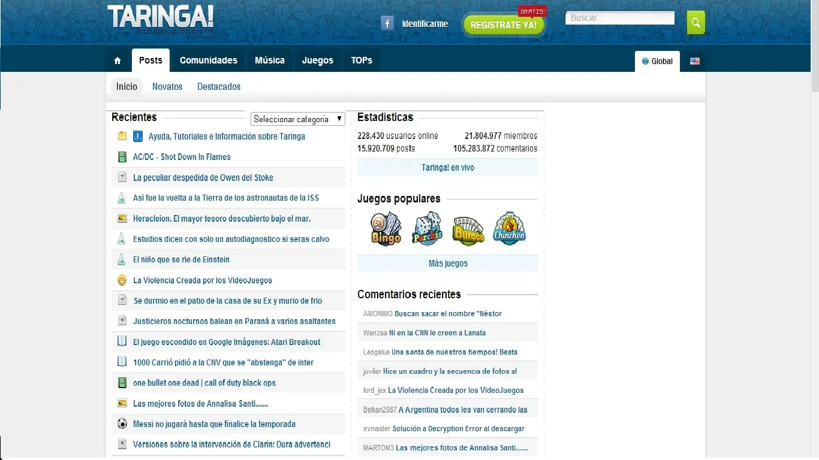Open post Messi no jugará hasta que finalice
Screen dimensions: 819x460
click(x=214, y=424)
